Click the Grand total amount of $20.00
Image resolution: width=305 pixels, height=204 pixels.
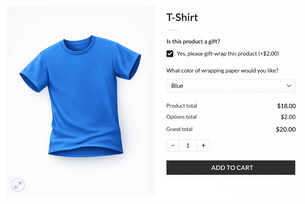[286, 129]
